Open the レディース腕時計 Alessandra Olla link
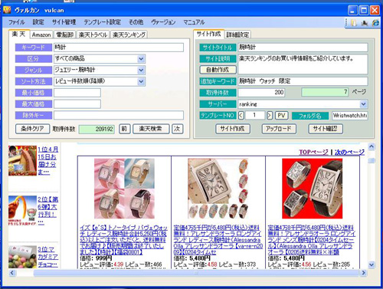 pyautogui.click(x=218, y=240)
